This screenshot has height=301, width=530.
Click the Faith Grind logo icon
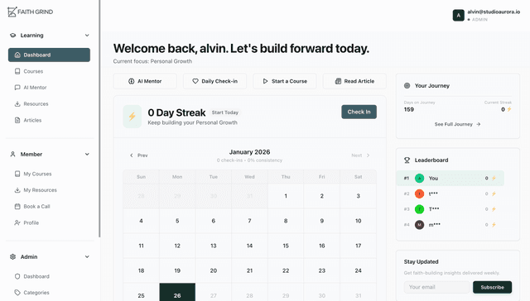12,12
